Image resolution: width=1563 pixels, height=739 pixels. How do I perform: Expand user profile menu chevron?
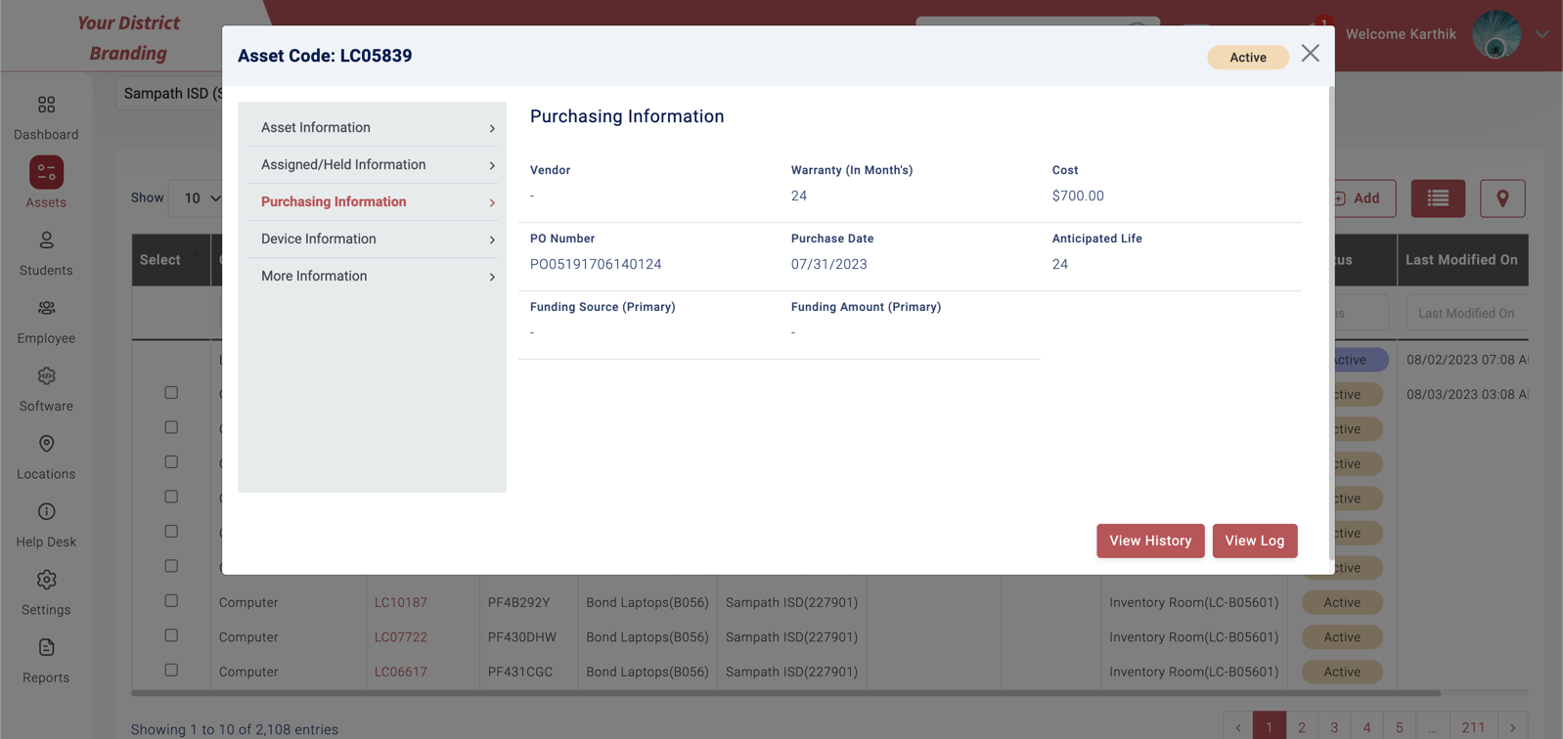tap(1541, 34)
